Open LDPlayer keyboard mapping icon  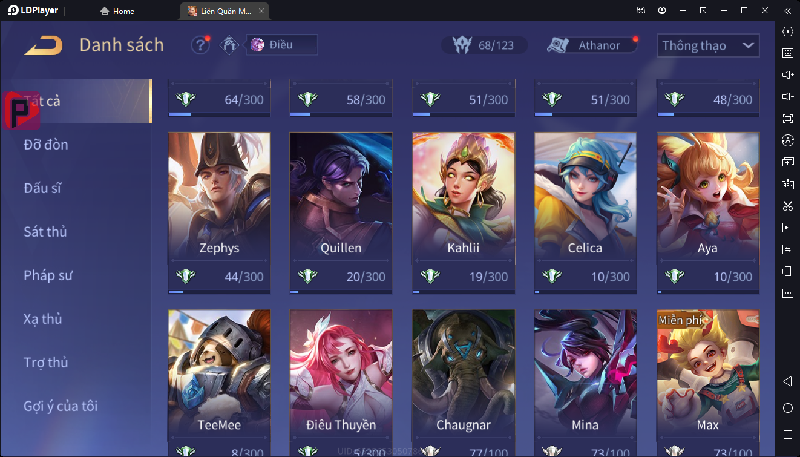click(787, 53)
